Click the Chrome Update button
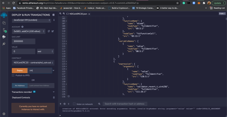This screenshot has width=227, height=117. click(219, 3)
